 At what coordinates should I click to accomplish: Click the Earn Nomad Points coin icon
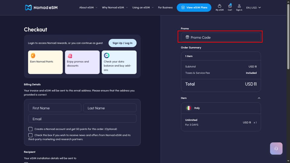[x=33, y=56]
